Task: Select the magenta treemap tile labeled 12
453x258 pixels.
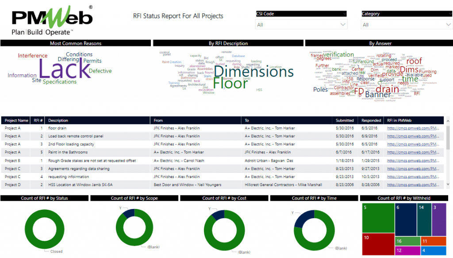Action: pyautogui.click(x=407, y=250)
